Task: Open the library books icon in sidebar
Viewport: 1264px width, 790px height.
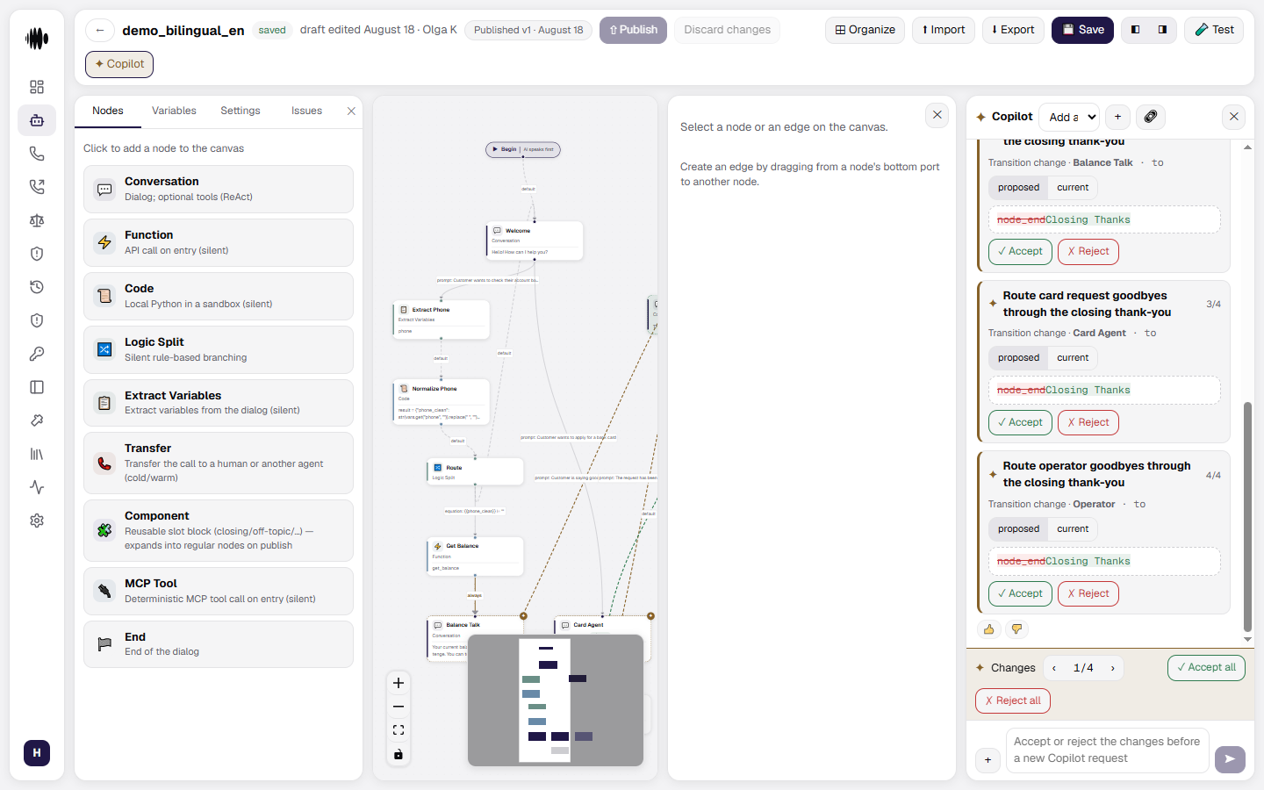Action: (37, 454)
